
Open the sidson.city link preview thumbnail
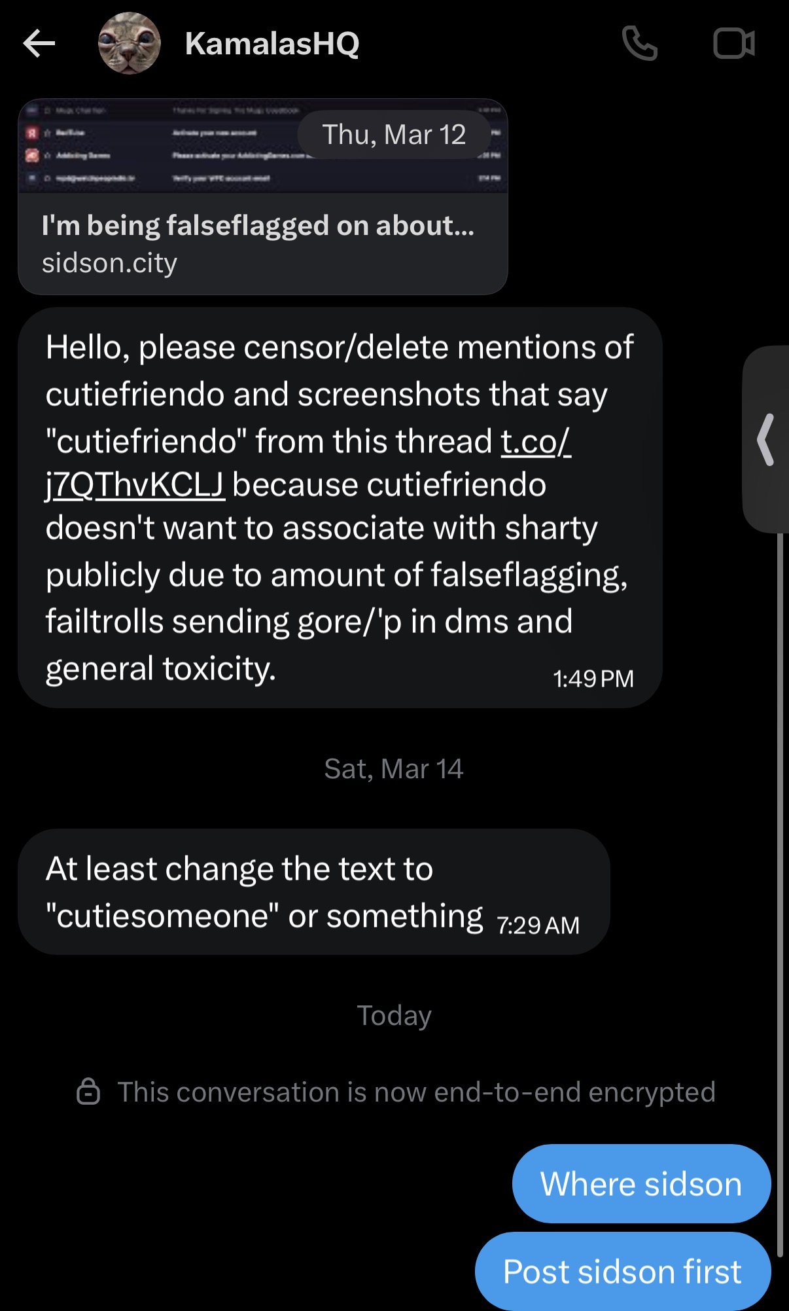[263, 146]
